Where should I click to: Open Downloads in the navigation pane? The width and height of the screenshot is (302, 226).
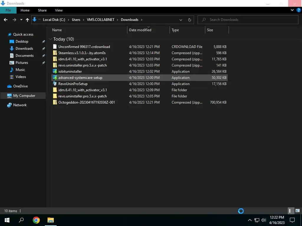[x=24, y=49]
